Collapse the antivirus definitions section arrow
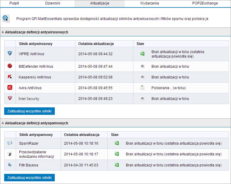The height and width of the screenshot is (184, 231). coord(2,32)
